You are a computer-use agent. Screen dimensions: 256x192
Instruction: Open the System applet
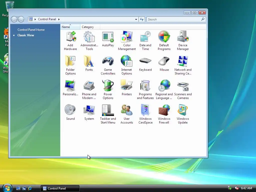click(89, 112)
